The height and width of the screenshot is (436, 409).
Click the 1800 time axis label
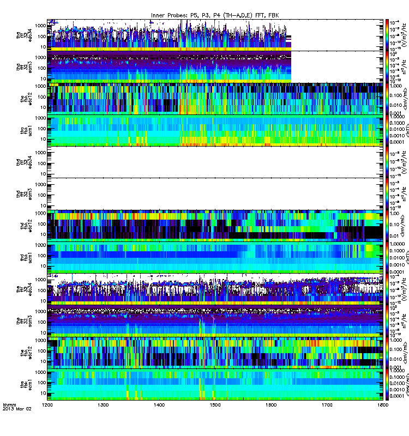(x=383, y=405)
